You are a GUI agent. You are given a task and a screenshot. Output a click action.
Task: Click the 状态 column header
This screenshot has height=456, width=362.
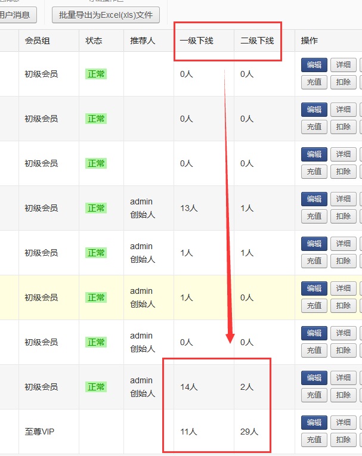(94, 41)
